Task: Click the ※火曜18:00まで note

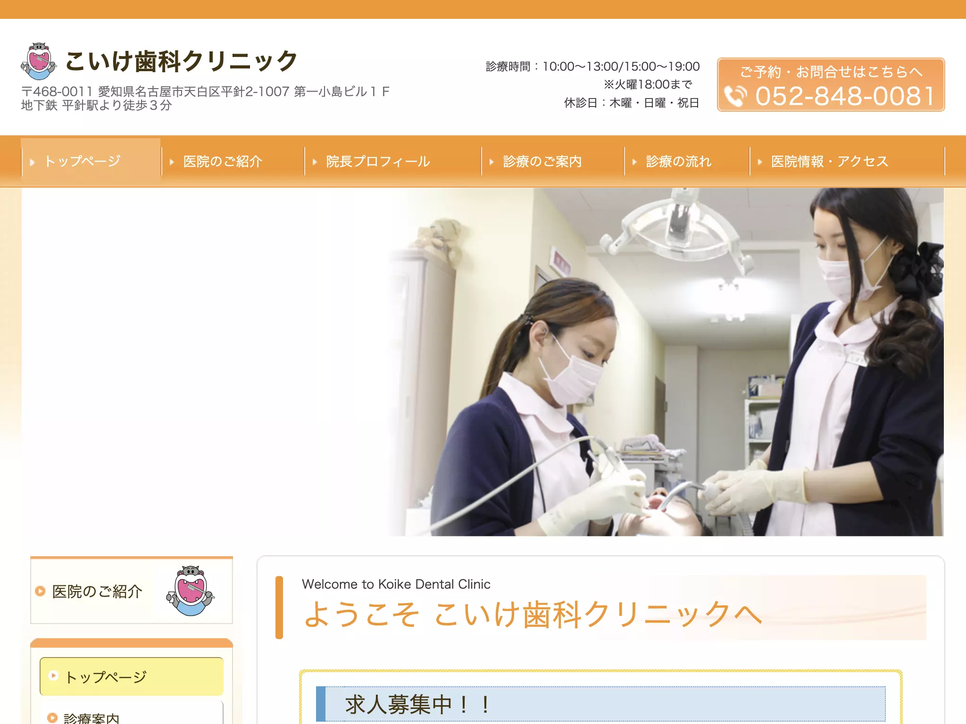Action: (x=648, y=84)
